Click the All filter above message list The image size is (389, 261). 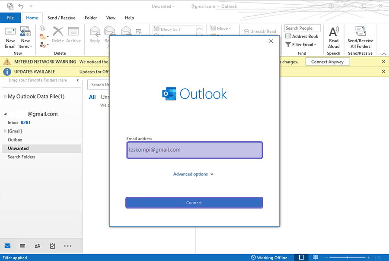coord(92,97)
